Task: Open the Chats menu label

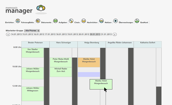Action: [77, 22]
